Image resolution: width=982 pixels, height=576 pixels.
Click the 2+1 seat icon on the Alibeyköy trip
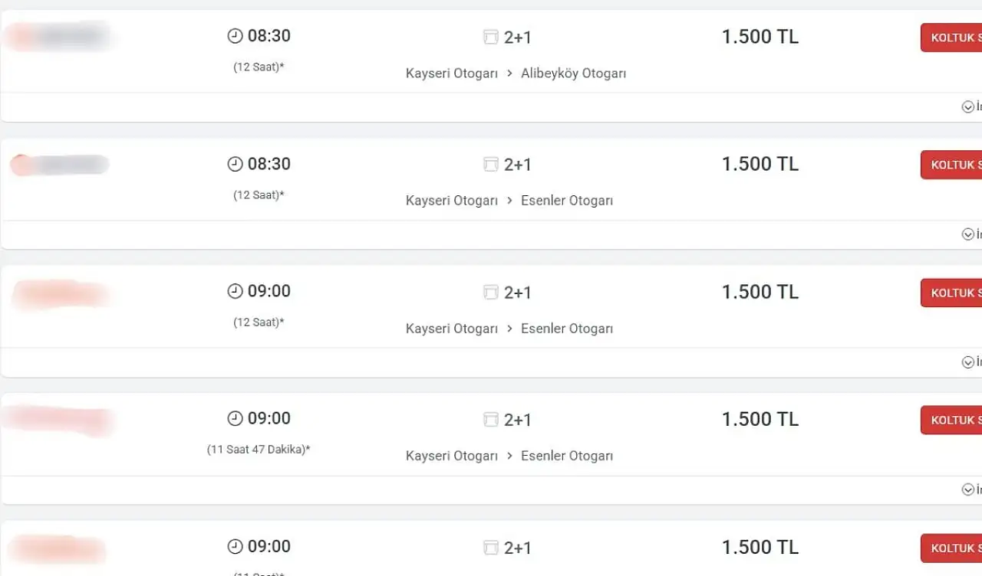point(491,37)
